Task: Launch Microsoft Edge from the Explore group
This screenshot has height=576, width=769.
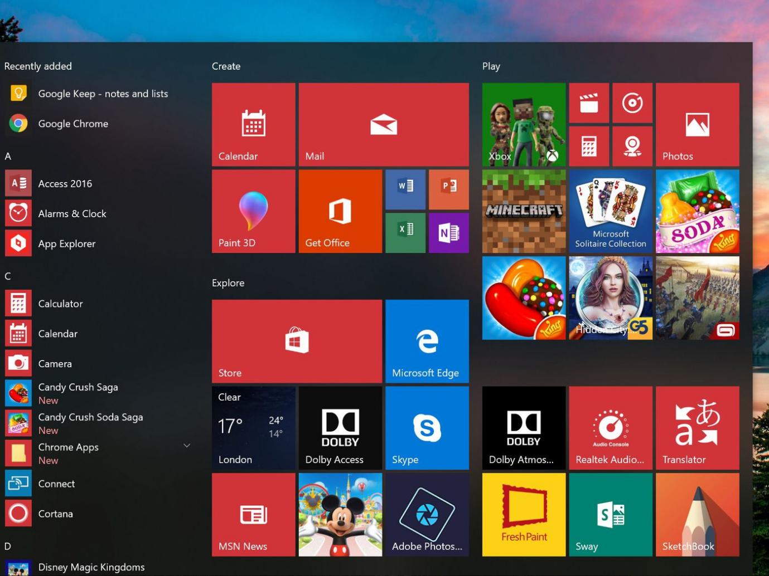Action: 427,341
